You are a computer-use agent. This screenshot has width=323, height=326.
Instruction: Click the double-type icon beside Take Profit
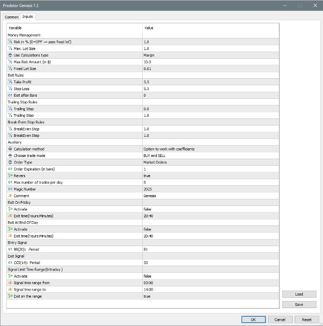click(10, 82)
